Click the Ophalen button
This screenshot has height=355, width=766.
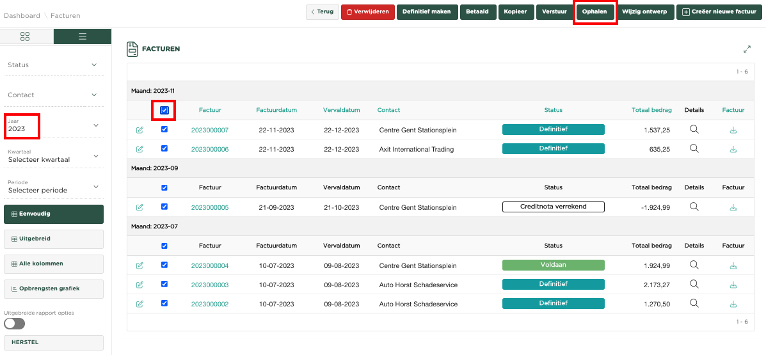(594, 12)
